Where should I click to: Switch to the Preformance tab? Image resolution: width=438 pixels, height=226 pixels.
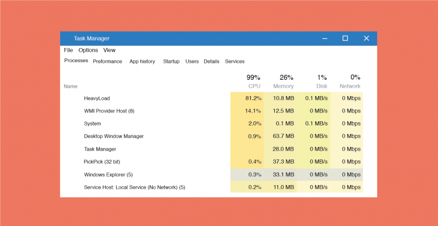coord(107,62)
